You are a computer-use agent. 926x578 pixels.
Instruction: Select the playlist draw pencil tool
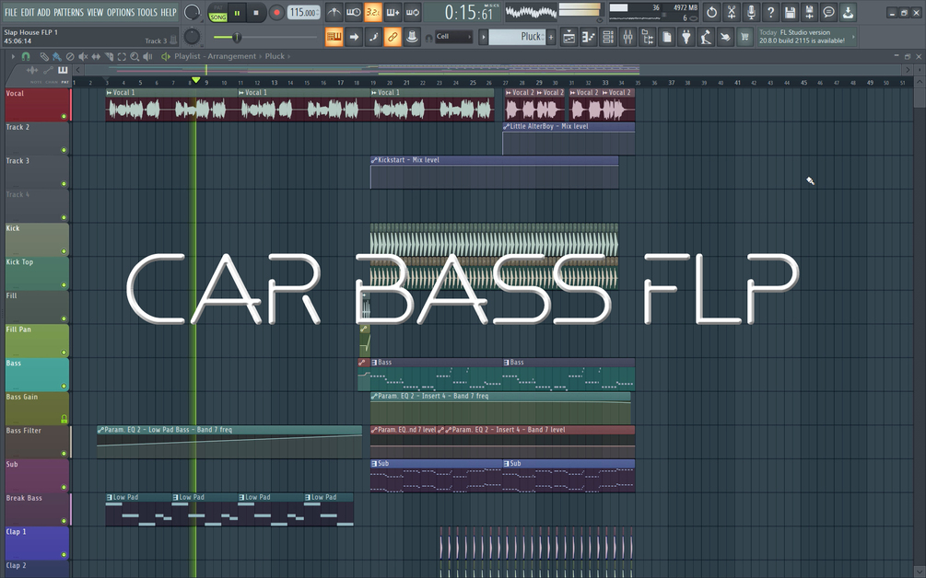coord(43,57)
